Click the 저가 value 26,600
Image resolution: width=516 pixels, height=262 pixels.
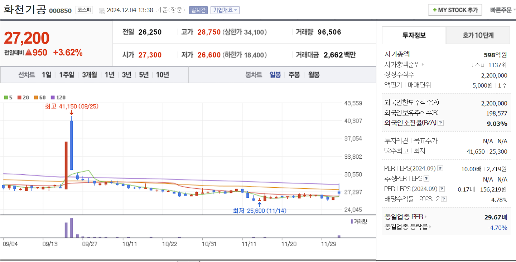point(209,55)
